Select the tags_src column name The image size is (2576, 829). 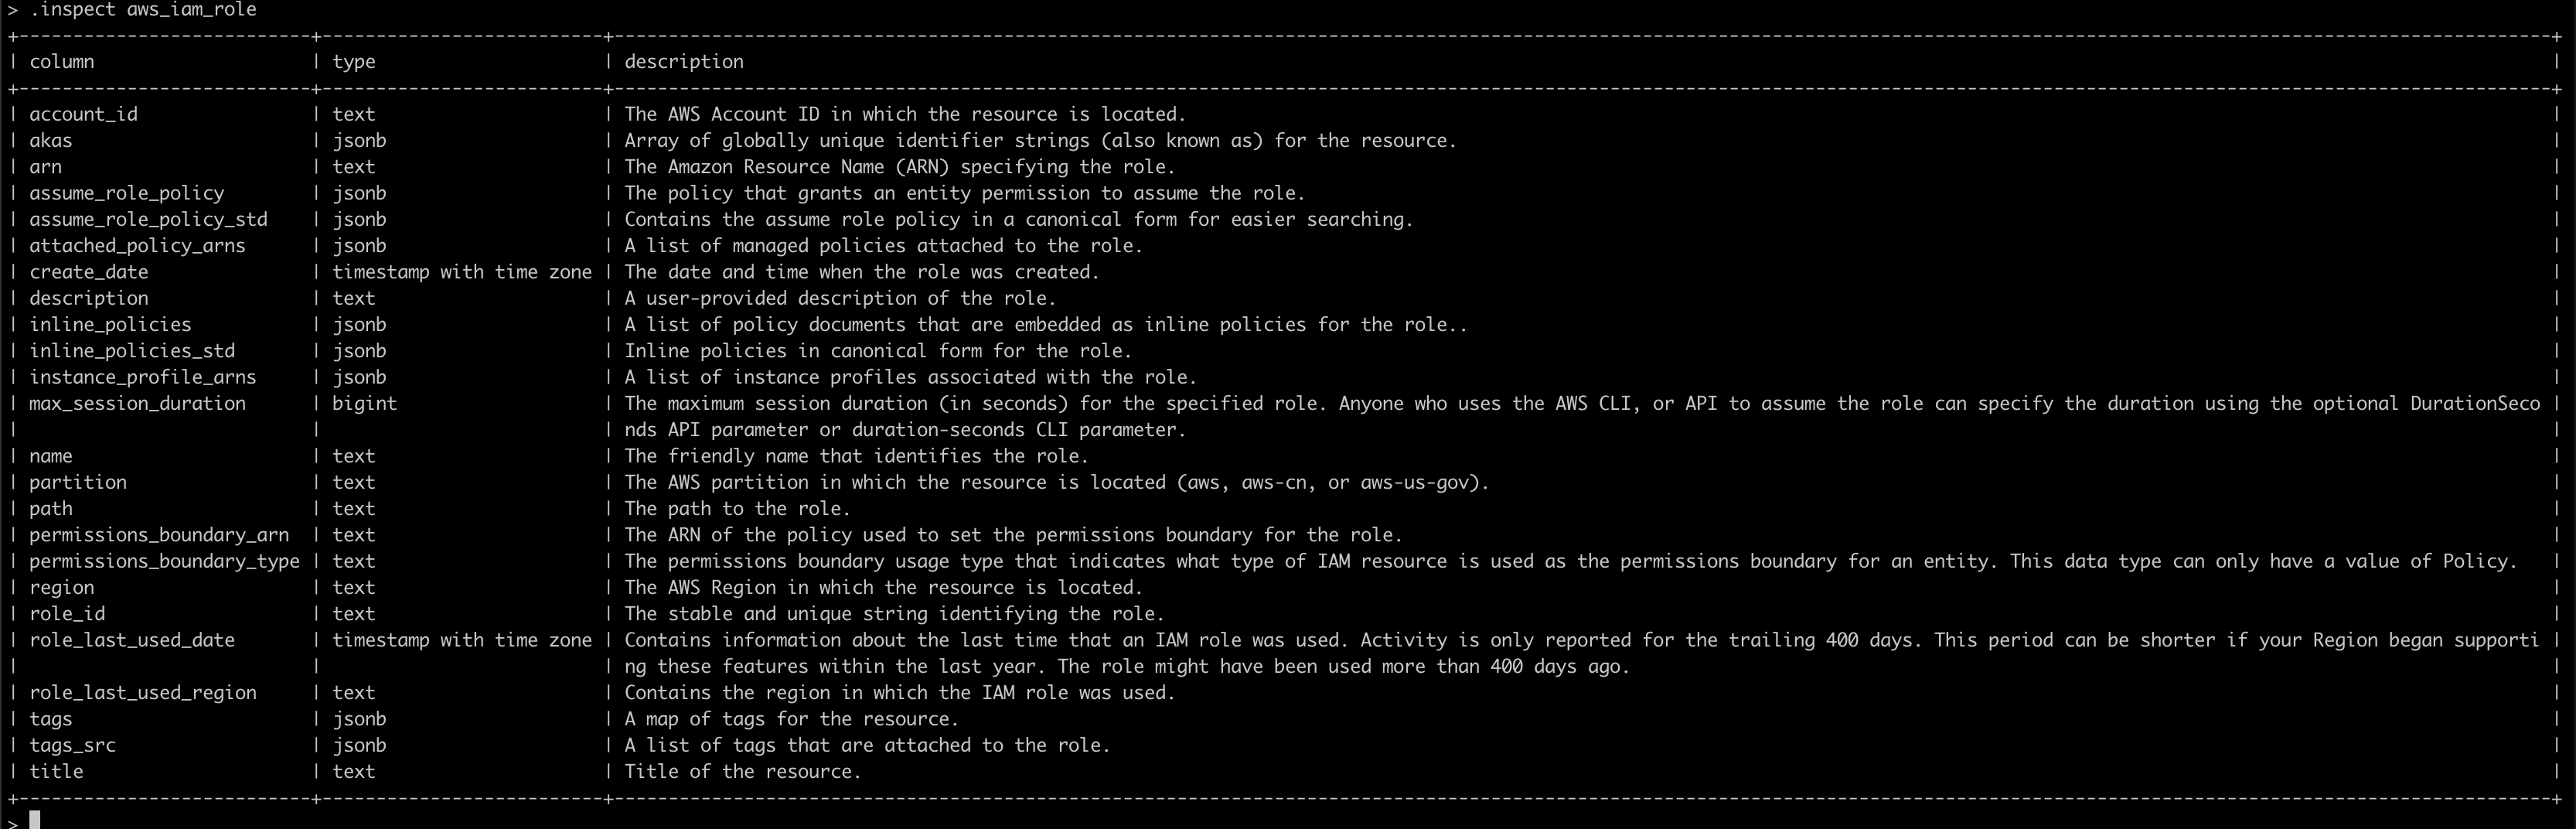tap(72, 746)
